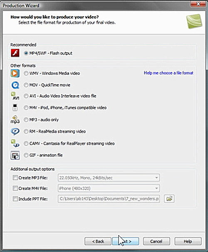Screen dimensions: 208x252
Task: Click the AVI format icon
Action: click(x=15, y=96)
